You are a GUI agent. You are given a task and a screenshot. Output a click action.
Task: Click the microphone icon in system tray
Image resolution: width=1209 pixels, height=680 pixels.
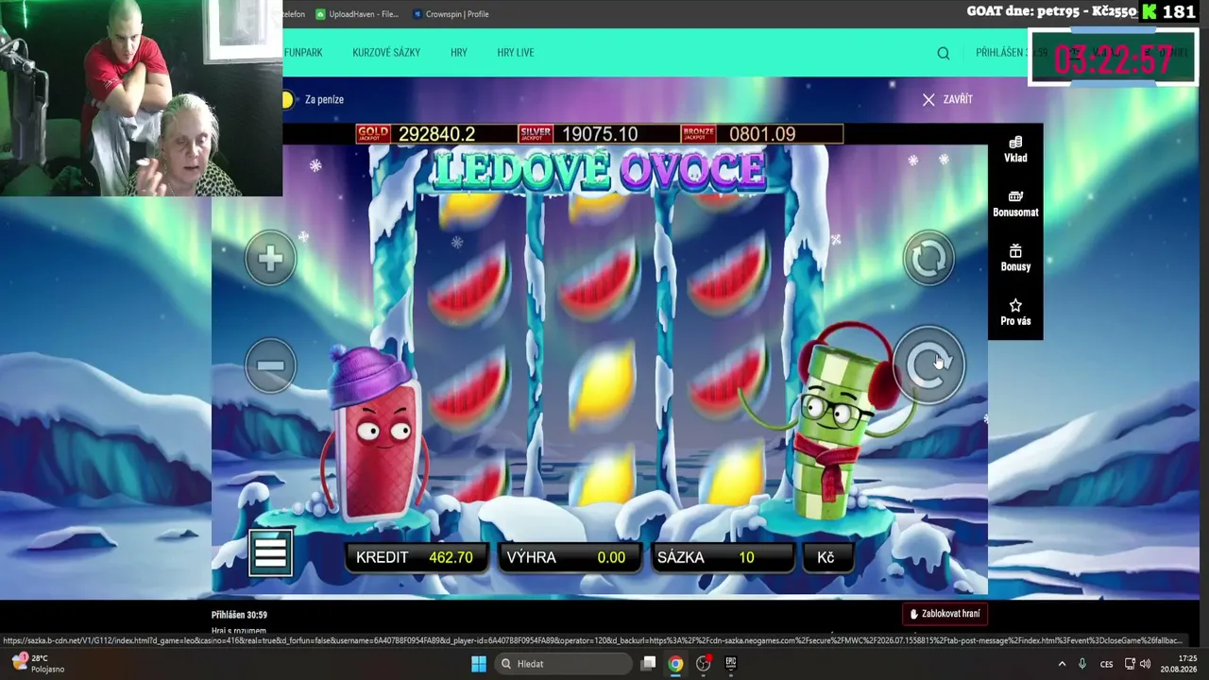pos(1082,664)
